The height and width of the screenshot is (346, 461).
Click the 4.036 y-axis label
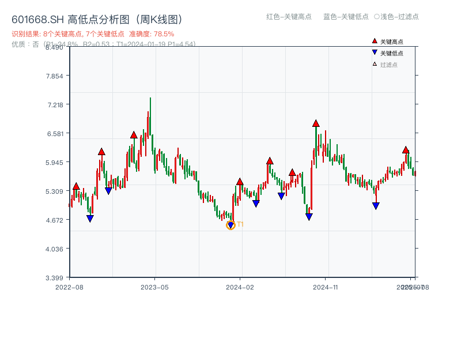[x=54, y=249]
